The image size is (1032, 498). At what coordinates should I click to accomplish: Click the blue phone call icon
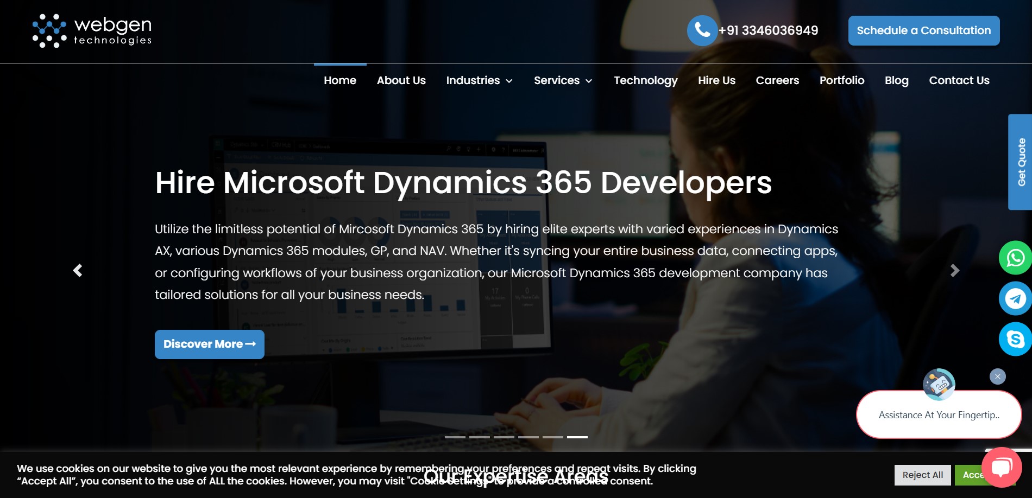[702, 30]
